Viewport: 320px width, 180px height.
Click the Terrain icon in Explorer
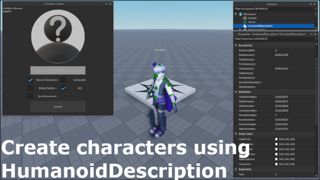point(245,22)
